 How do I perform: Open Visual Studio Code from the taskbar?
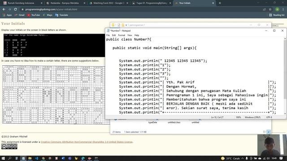click(x=37, y=158)
